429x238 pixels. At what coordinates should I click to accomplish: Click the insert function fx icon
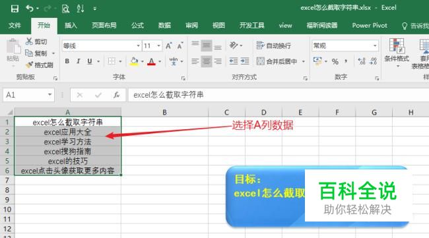[x=117, y=95]
